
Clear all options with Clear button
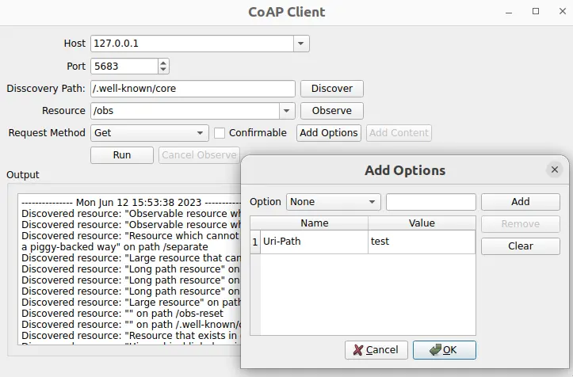pos(520,246)
